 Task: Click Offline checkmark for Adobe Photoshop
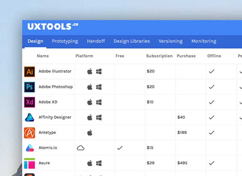click(212, 87)
